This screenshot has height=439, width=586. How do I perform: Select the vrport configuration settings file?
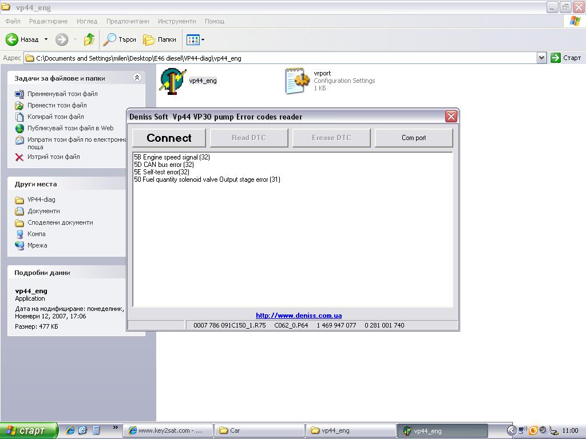298,81
